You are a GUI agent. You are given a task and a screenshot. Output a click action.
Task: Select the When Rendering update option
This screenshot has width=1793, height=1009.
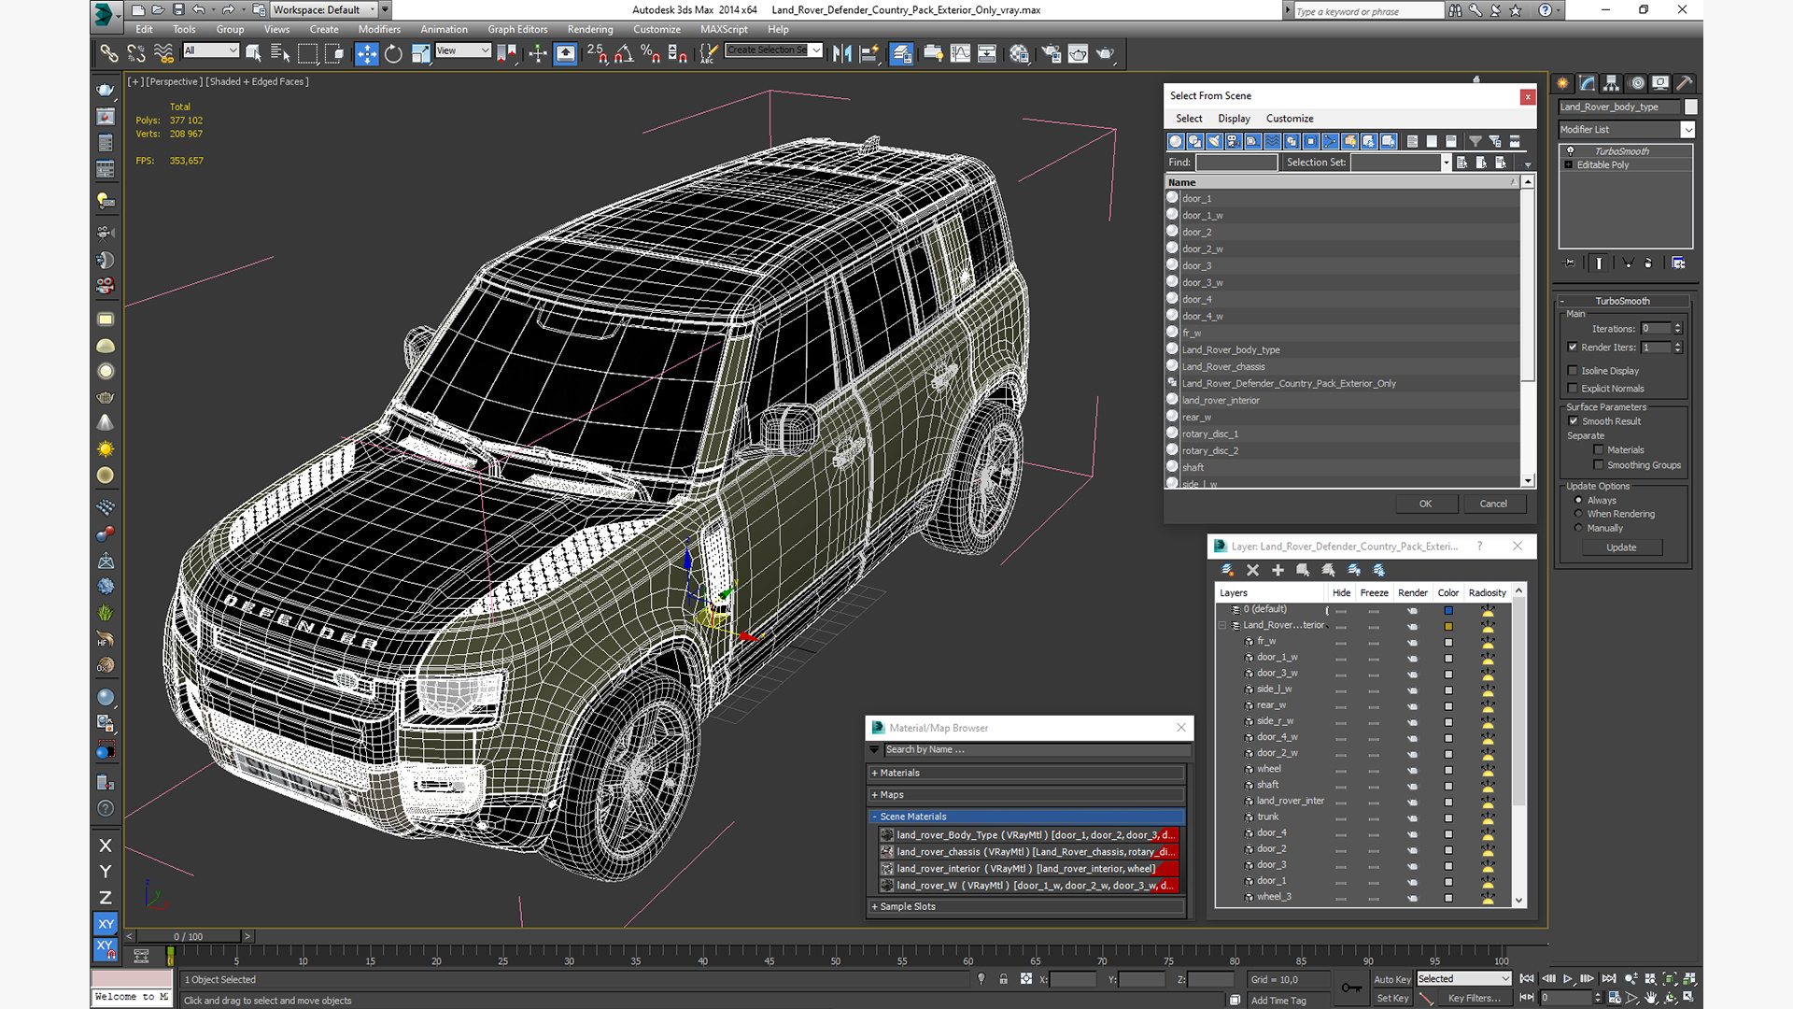click(1578, 514)
